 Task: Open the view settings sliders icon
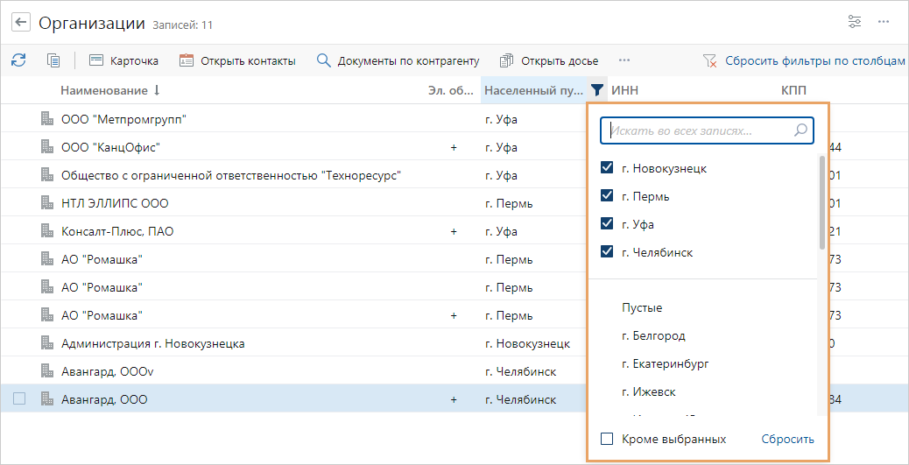pos(855,23)
